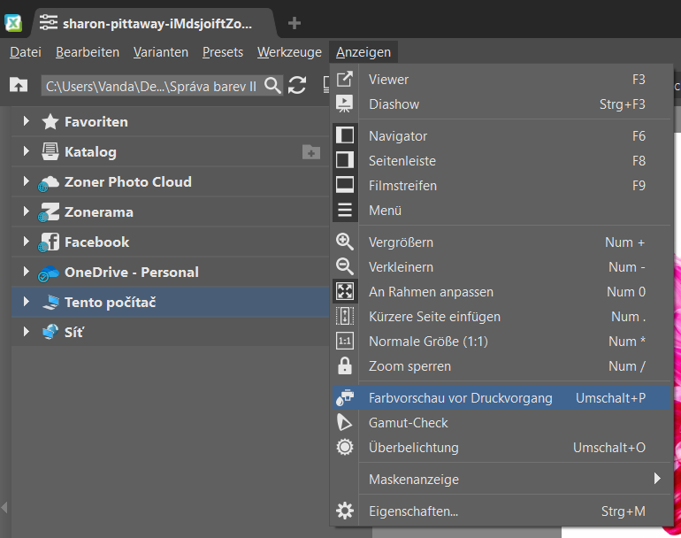The width and height of the screenshot is (681, 538).
Task: Toggle the Seitenleiste sidebar display
Action: (402, 161)
